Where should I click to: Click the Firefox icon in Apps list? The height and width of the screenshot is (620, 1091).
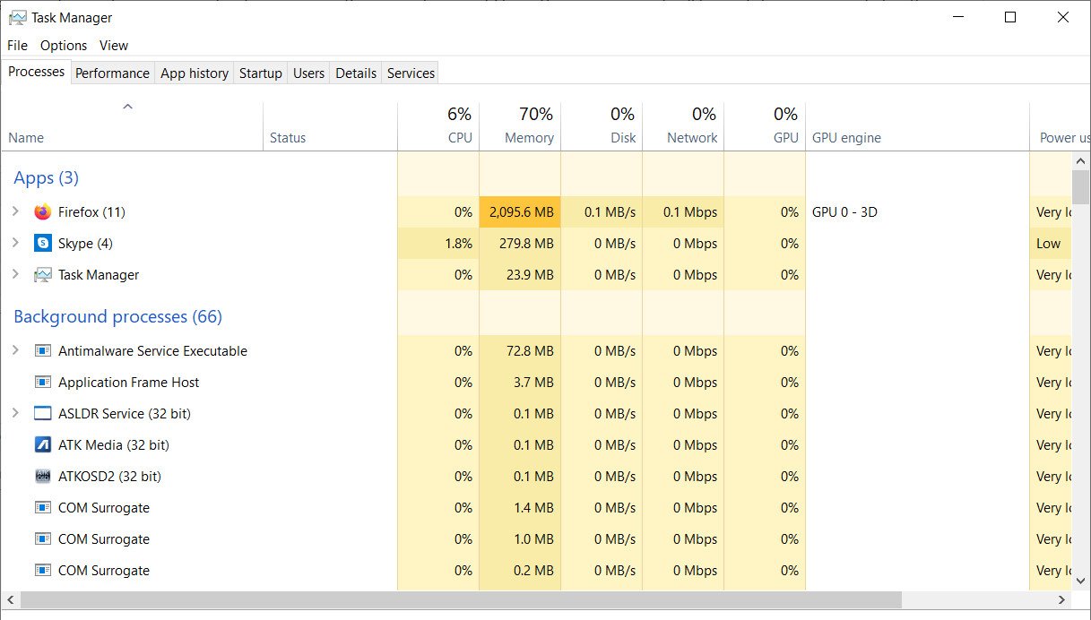click(x=42, y=212)
